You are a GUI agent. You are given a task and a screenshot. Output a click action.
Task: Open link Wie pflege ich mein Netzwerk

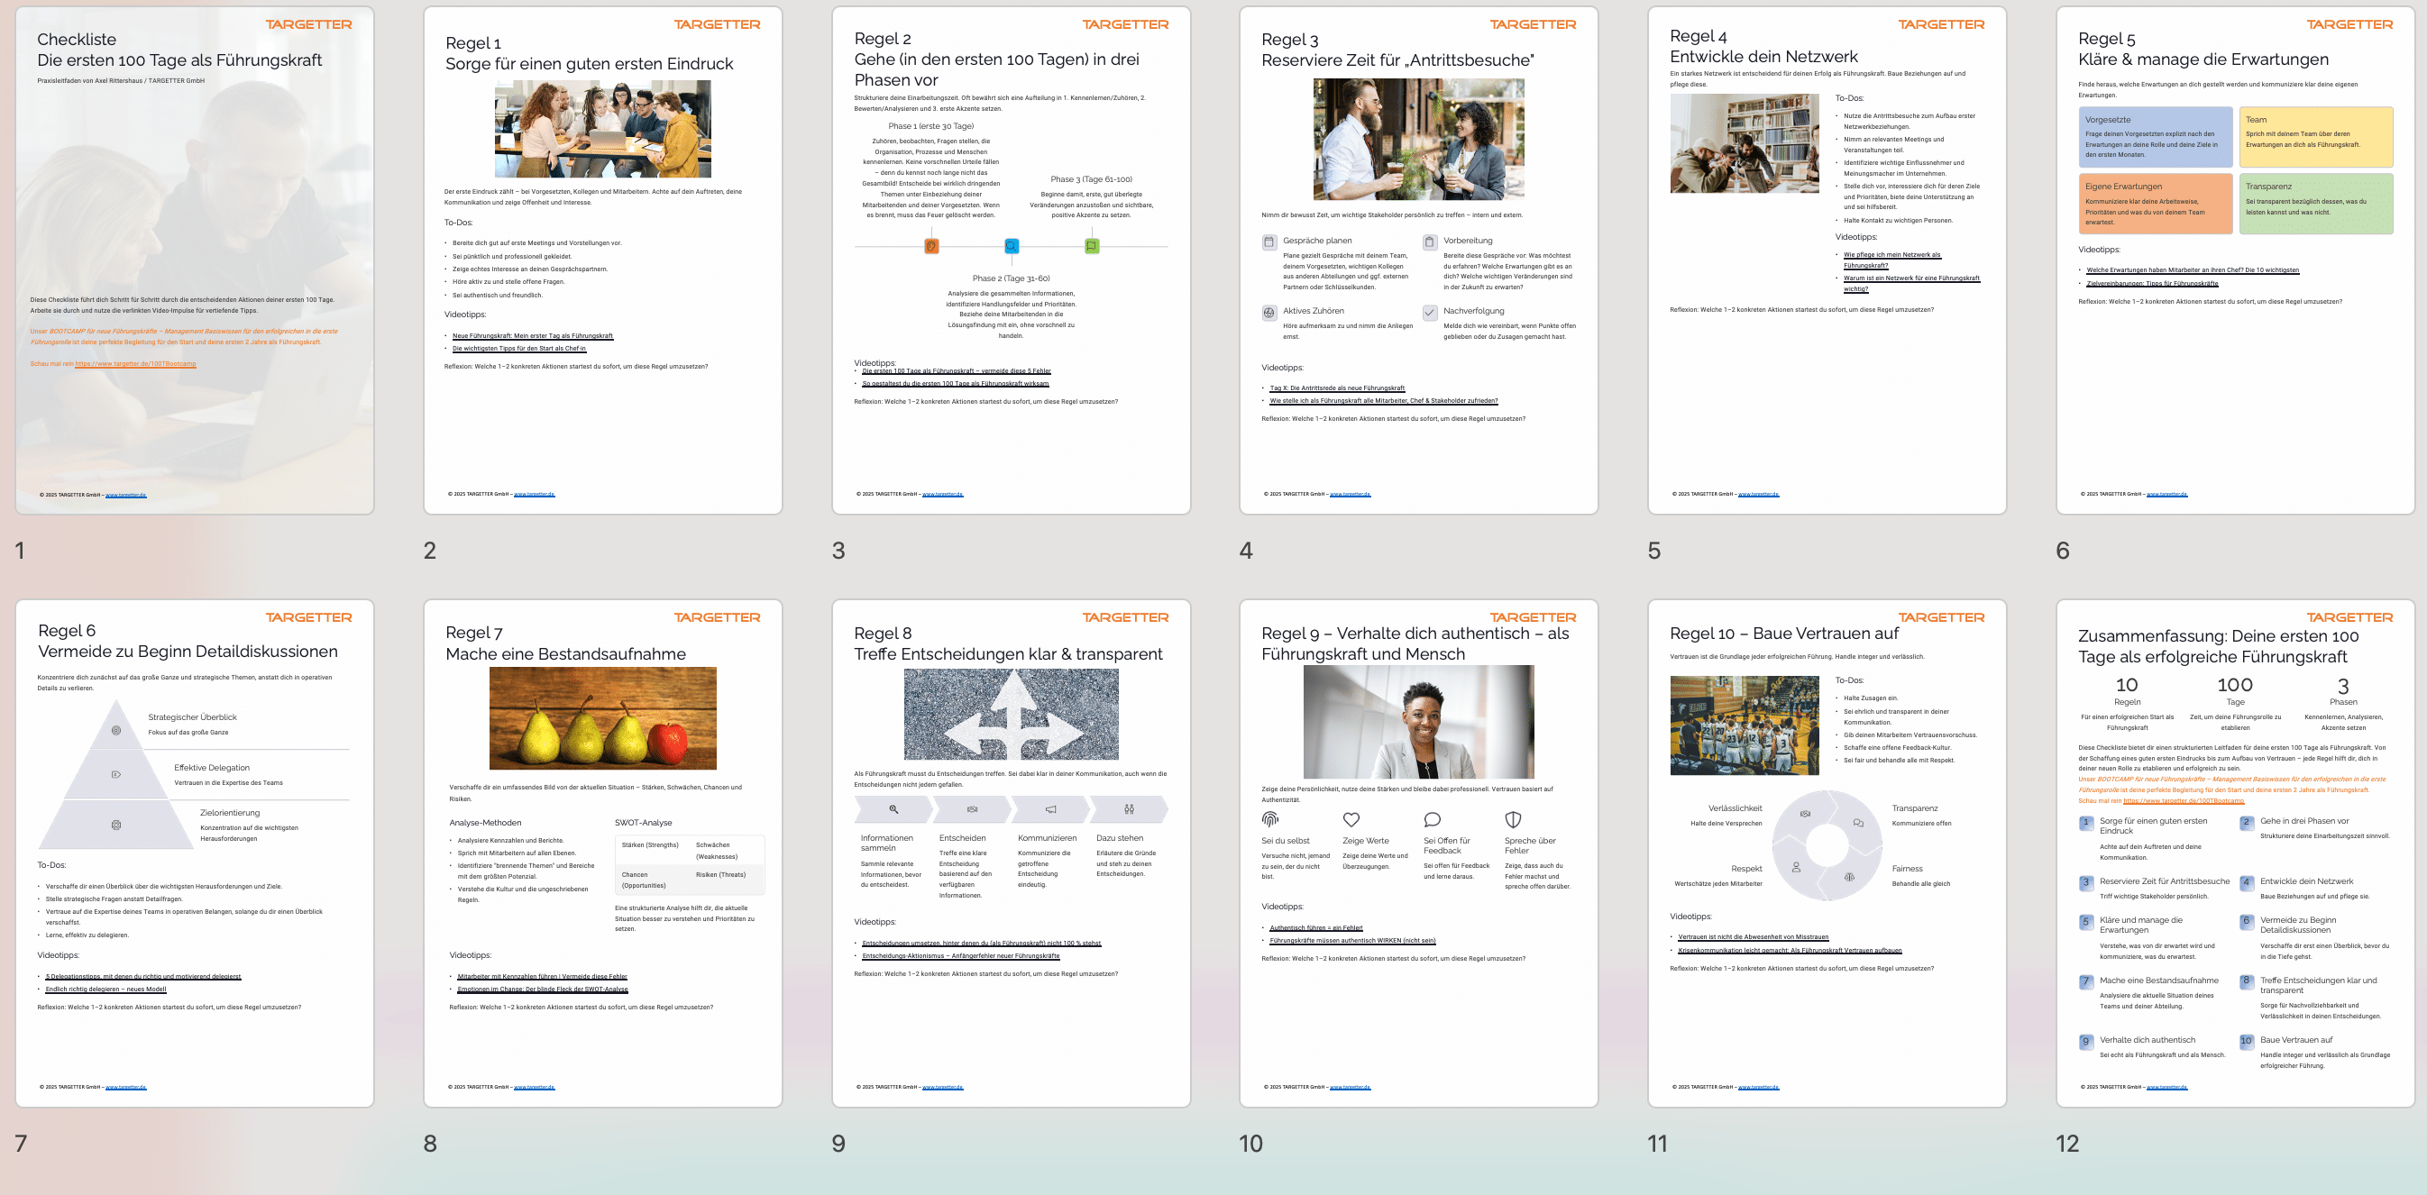pos(1891,260)
